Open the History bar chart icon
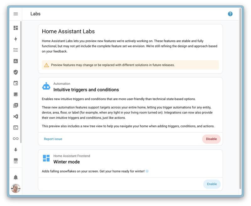251x206 pixels. [x=16, y=61]
